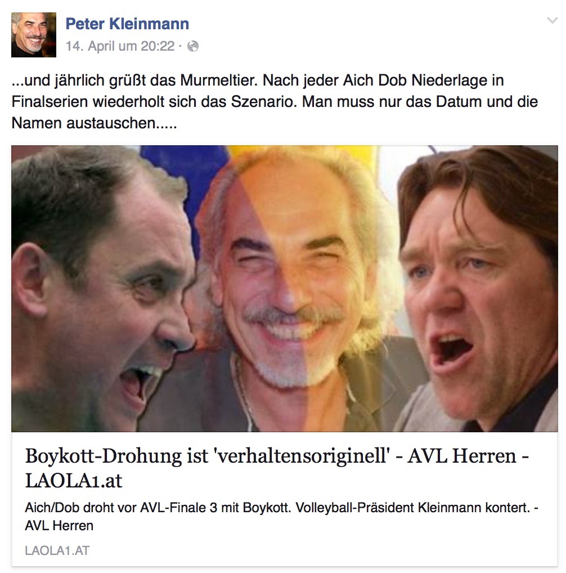Screen dimensions: 566x573
Task: Click the grey LAOLA1.AT source label
Action: tap(57, 550)
